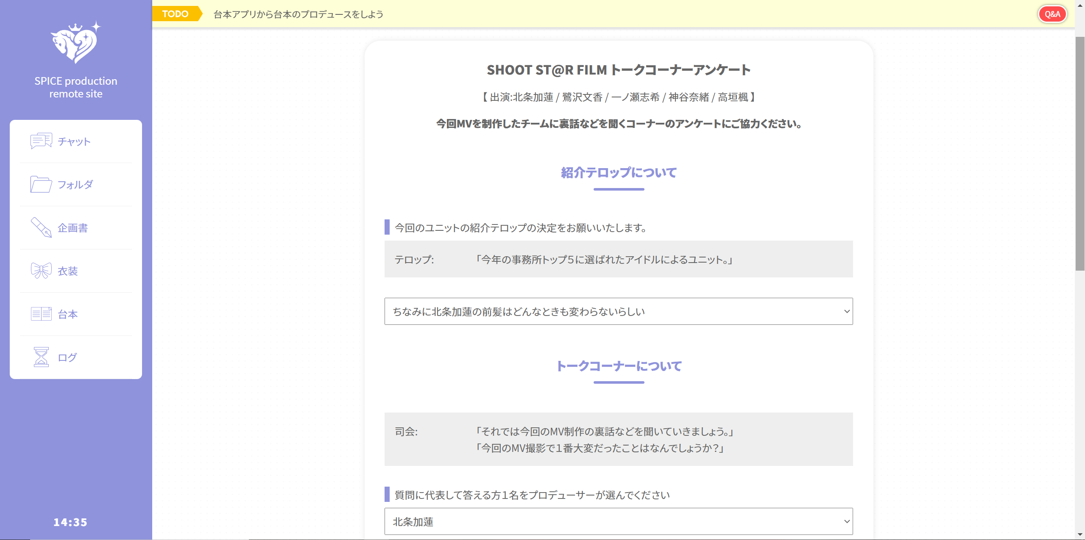
Task: Open the red Q&A badge
Action: coord(1052,14)
